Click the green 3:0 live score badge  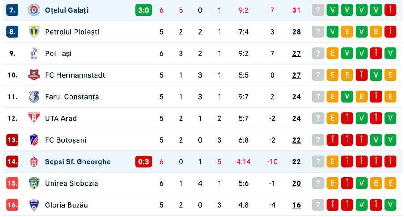coord(144,10)
